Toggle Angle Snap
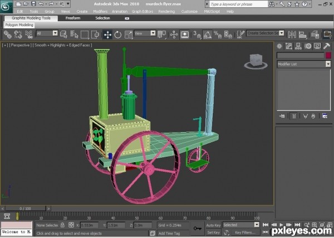The width and height of the screenshot is (334, 238). point(207,35)
